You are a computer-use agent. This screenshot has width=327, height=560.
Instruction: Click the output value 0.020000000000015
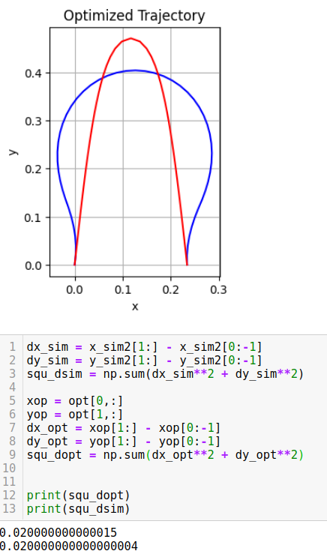pos(58,533)
